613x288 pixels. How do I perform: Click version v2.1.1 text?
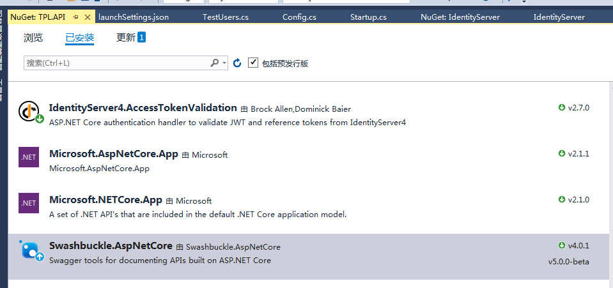pos(578,154)
